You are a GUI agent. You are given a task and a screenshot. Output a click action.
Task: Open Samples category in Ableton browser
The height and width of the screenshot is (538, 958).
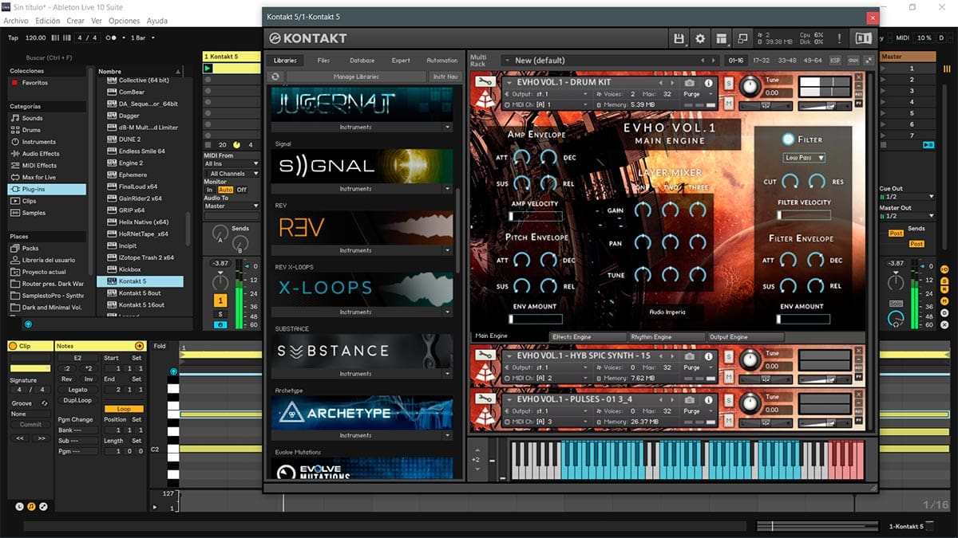pyautogui.click(x=34, y=213)
